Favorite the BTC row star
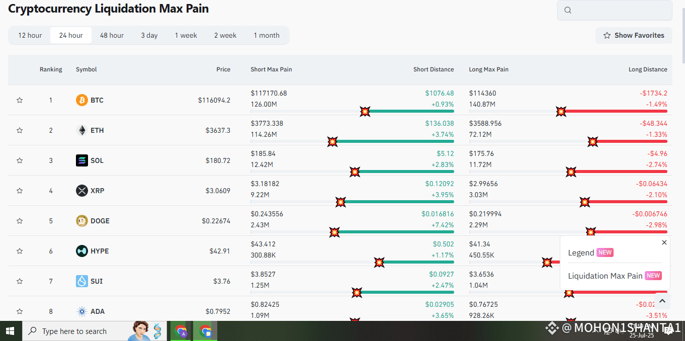Viewport: 685px width, 341px height. (x=19, y=100)
